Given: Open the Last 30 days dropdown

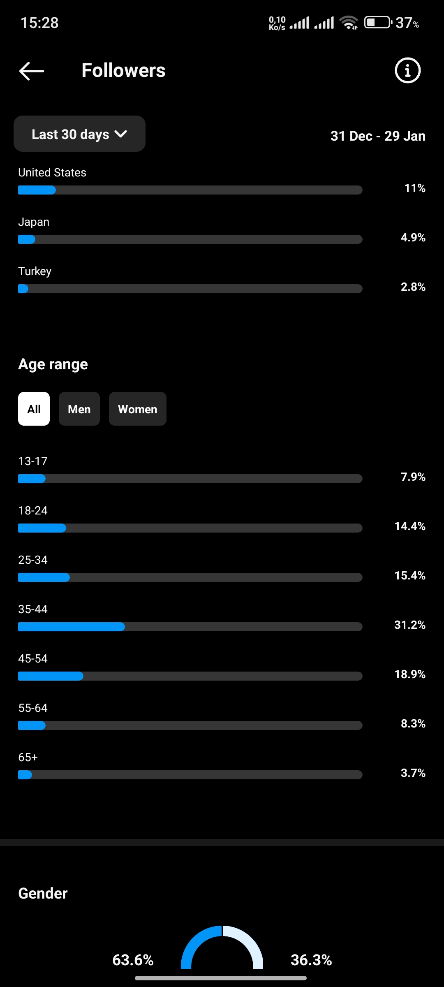Looking at the screenshot, I should 79,134.
